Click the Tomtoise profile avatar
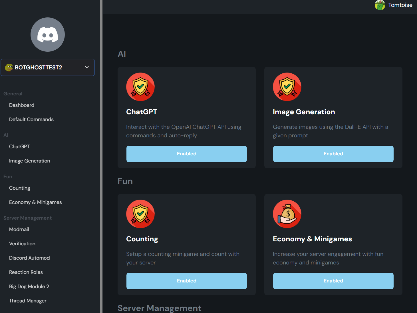417x313 pixels. 380,5
